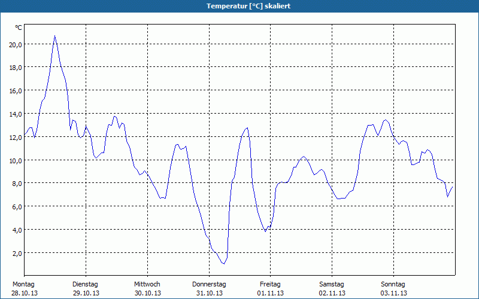Select the Samstag day label
This screenshot has width=479, height=299.
pos(332,285)
